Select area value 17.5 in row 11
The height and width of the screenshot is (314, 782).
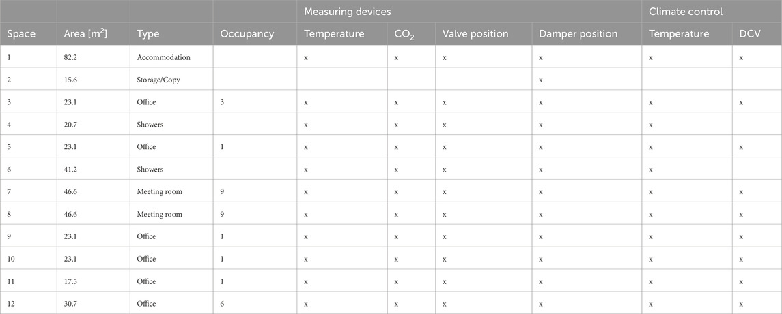click(71, 282)
